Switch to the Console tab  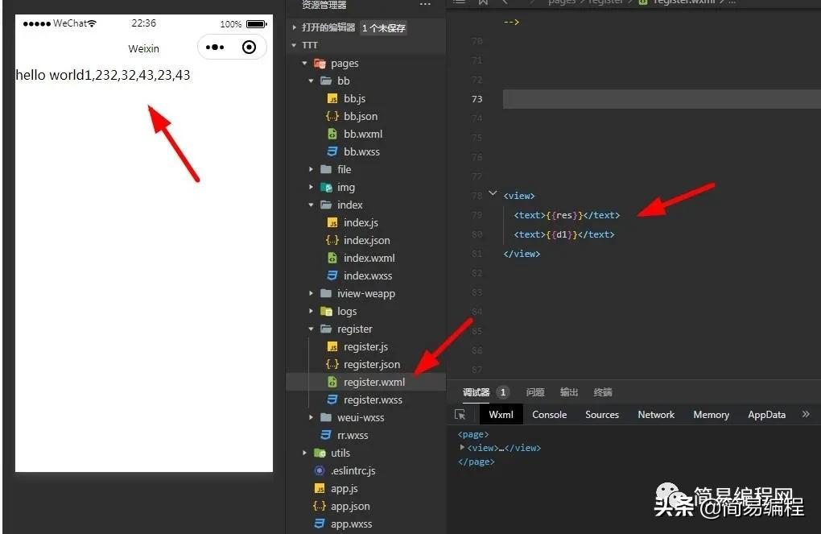point(549,414)
